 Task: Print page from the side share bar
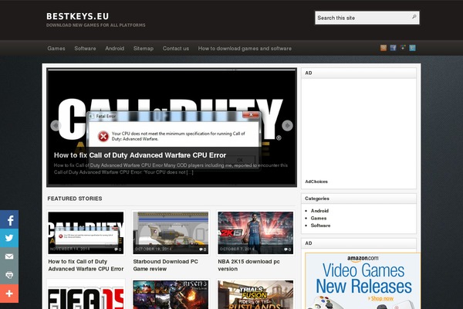tap(9, 275)
